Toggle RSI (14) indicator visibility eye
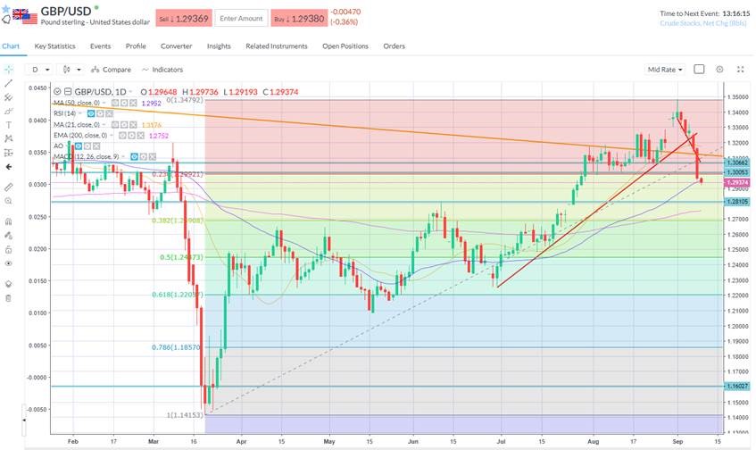This screenshot has width=756, height=450. point(92,114)
